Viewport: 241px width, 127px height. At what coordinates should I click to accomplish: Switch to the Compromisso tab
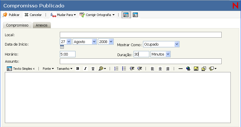17,25
